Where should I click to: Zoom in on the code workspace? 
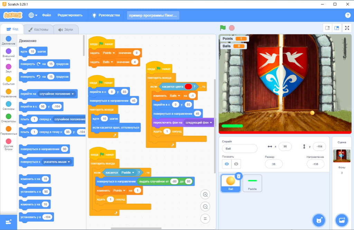(205, 195)
